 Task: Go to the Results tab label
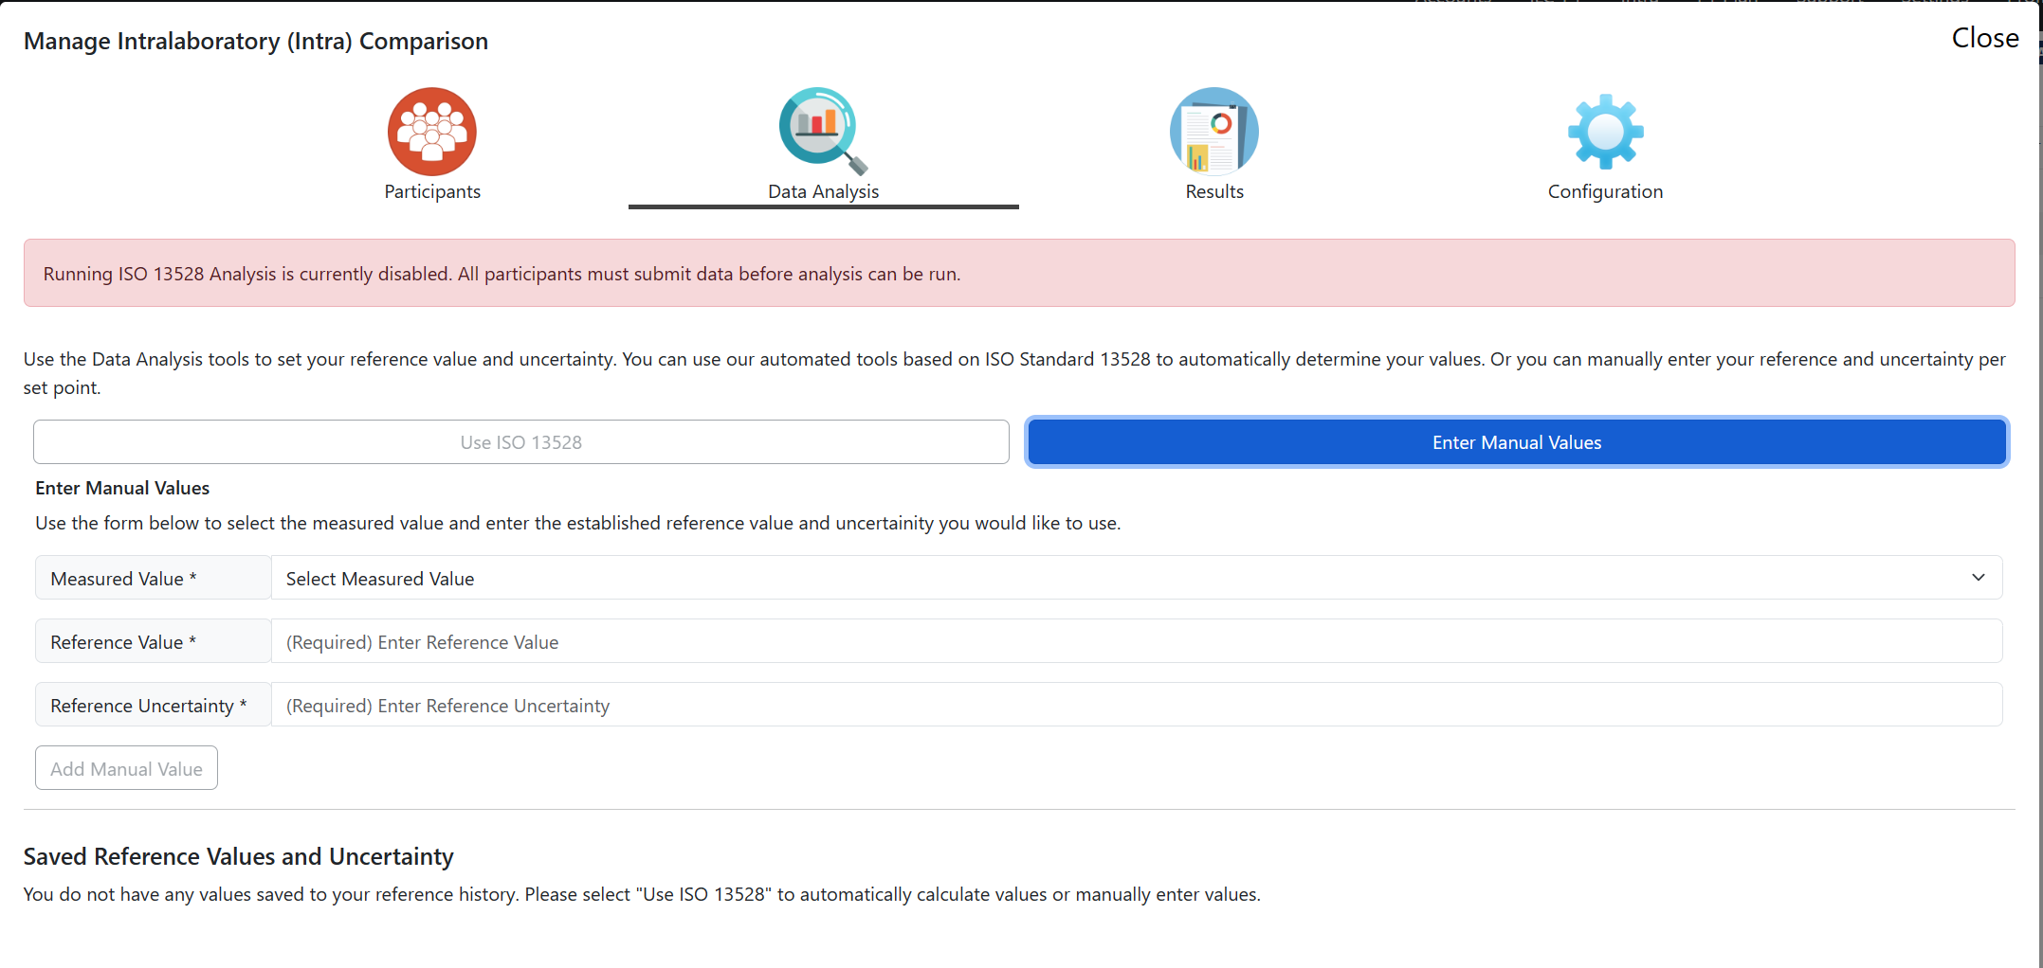coord(1214,191)
